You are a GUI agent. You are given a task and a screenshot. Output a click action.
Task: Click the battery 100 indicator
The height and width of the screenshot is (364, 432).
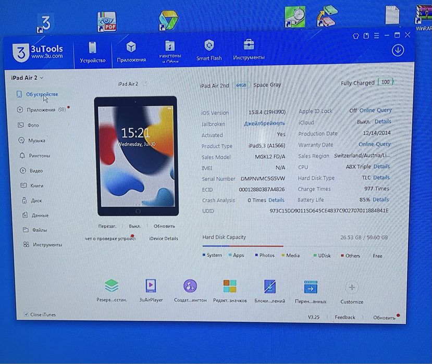tap(386, 82)
